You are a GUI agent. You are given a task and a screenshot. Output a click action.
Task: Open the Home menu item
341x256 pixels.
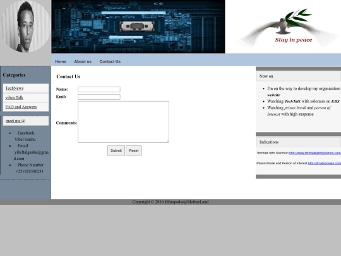tap(61, 61)
